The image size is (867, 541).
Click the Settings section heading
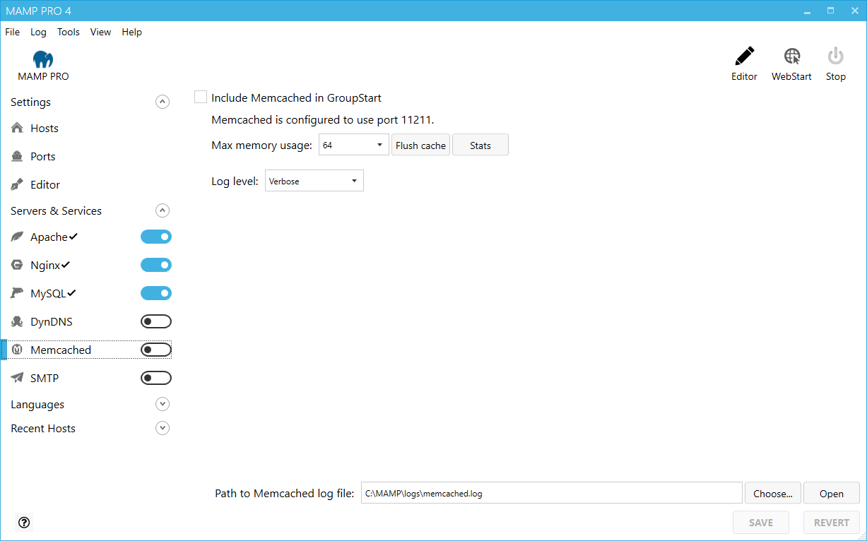(30, 102)
